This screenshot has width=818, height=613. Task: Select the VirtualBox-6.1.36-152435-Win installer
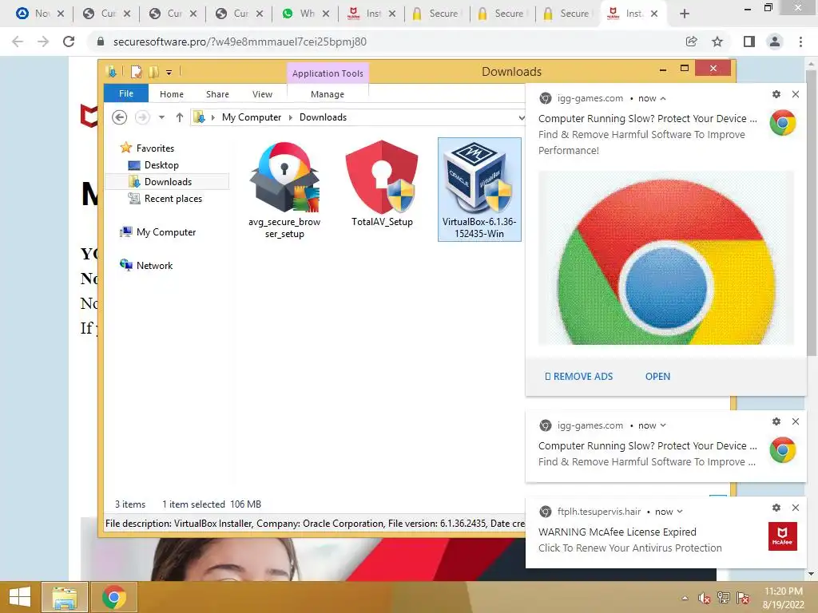(x=479, y=189)
